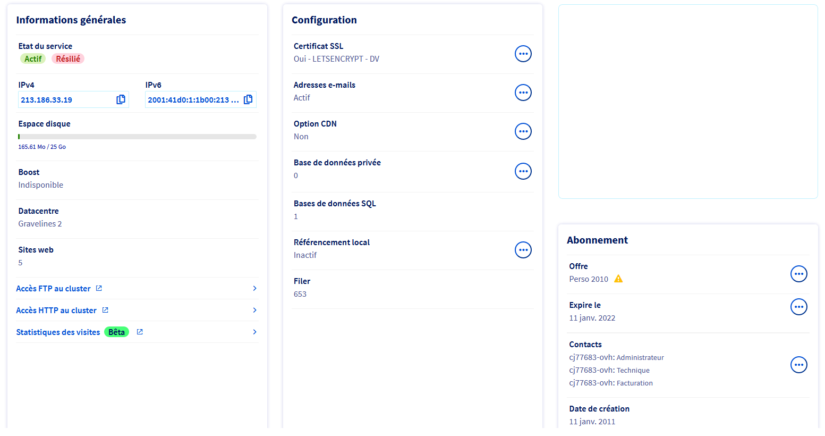Open Option CDN actions menu

point(523,131)
